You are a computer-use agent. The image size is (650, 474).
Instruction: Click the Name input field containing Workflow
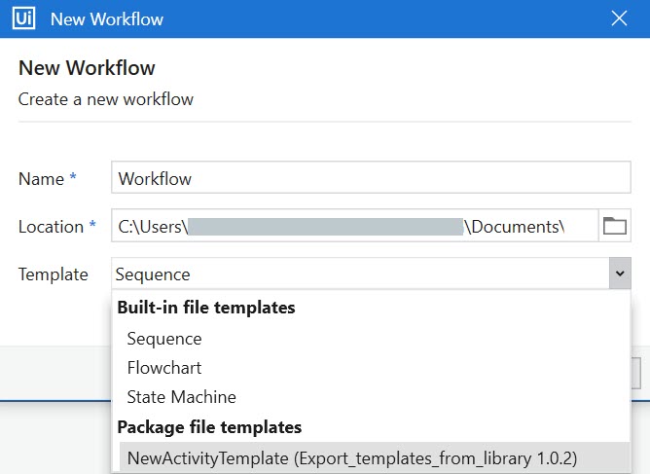pyautogui.click(x=371, y=178)
